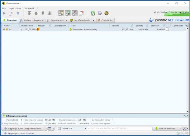
Task: Switch to My JDownloader tab
Action: [83, 20]
